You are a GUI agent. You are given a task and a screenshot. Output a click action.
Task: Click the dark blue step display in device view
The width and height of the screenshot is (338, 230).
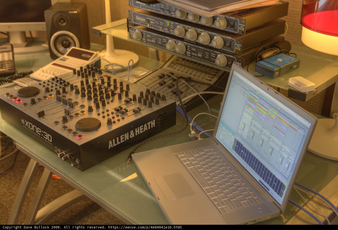pyautogui.click(x=259, y=168)
